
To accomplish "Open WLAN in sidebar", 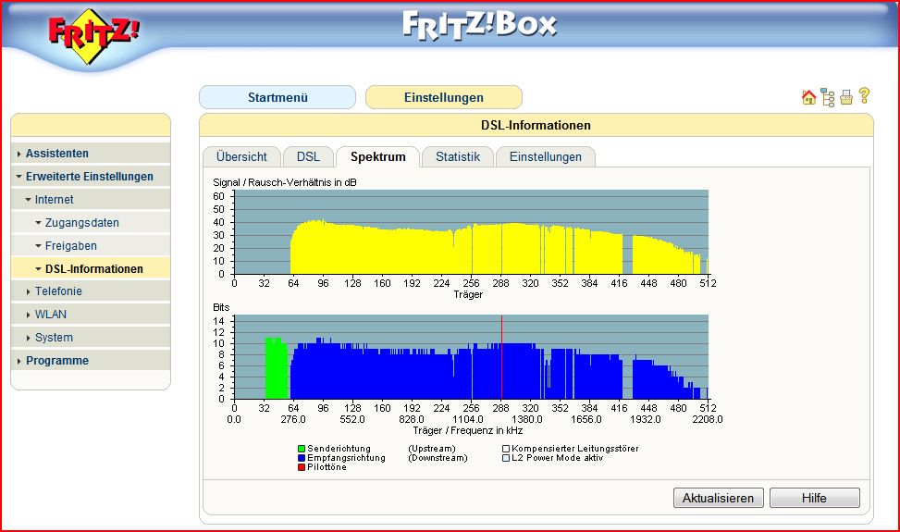I will tap(51, 315).
